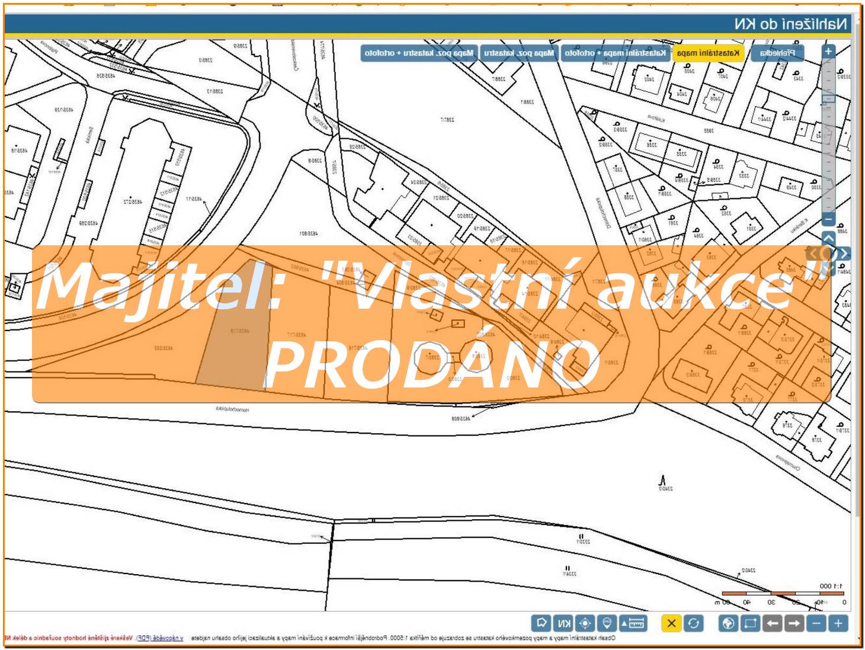Screen dimensions: 865x650
Task: Select the polygon selection tool icon
Action: pos(540,623)
